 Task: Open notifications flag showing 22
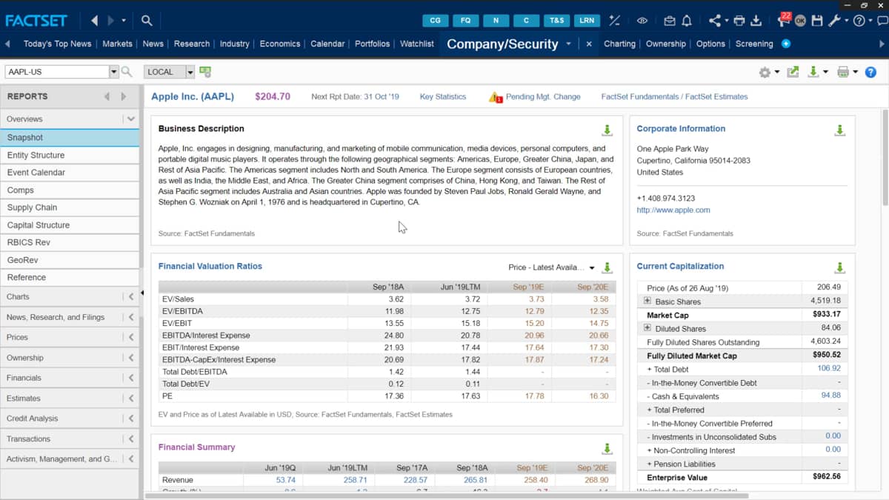coord(784,19)
